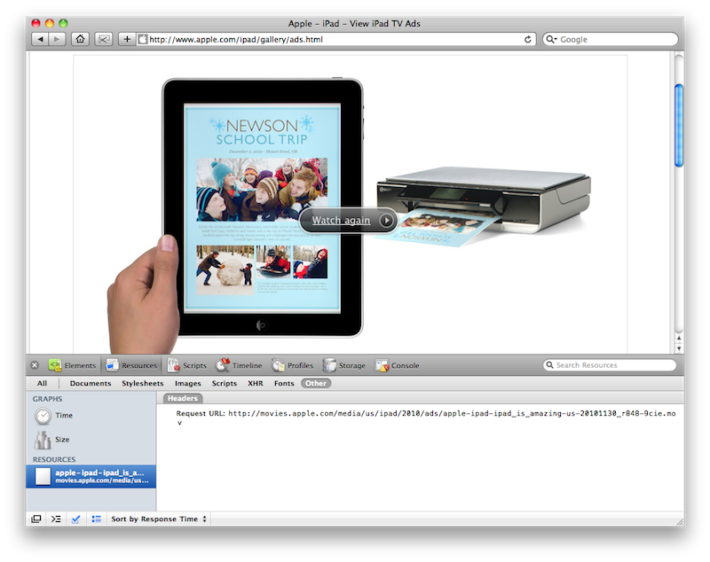Screen dimensions: 710x562
Task: Select the Size graph in sidebar
Action: 91,440
